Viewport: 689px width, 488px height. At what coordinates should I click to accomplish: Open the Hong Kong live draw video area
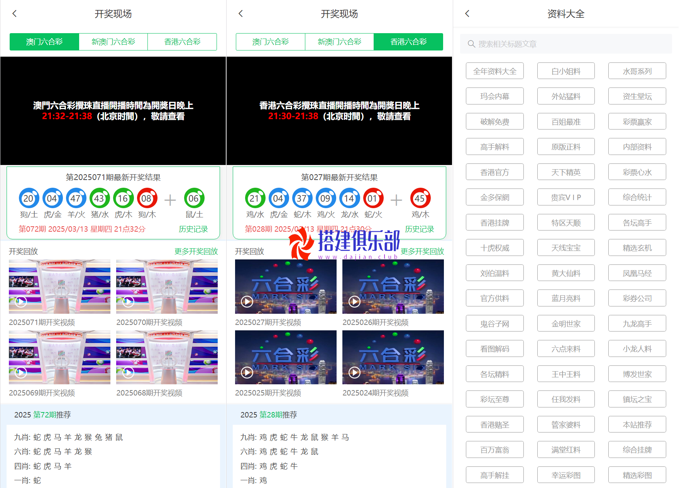(339, 111)
